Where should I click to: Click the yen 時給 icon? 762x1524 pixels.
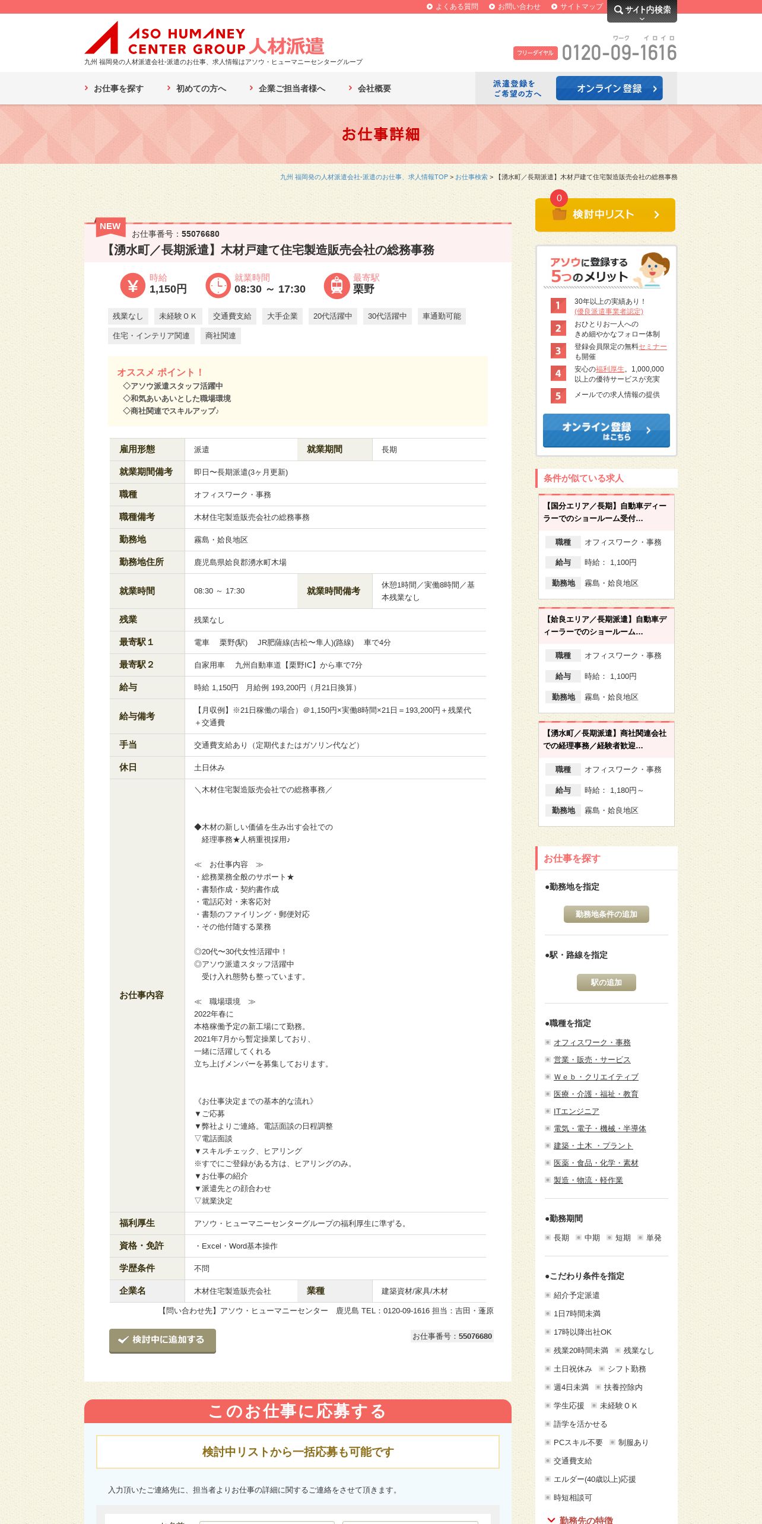pyautogui.click(x=132, y=285)
